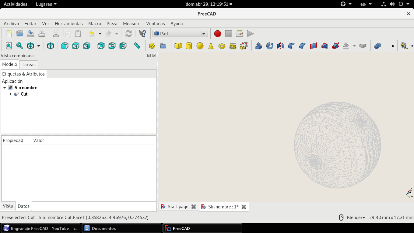Switch to isometric view

(x=51, y=46)
